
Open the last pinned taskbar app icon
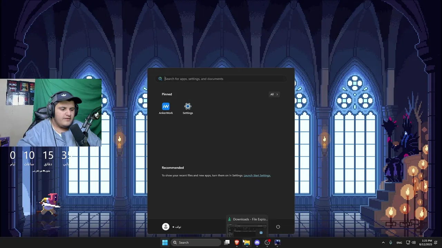coord(277,242)
